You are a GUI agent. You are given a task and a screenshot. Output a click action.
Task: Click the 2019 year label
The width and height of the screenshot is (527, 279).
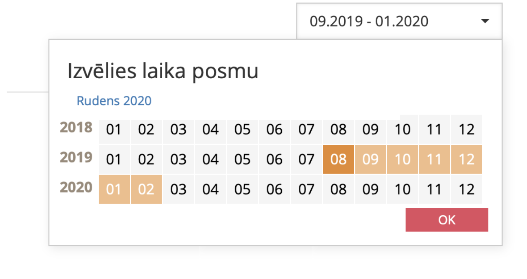point(76,158)
